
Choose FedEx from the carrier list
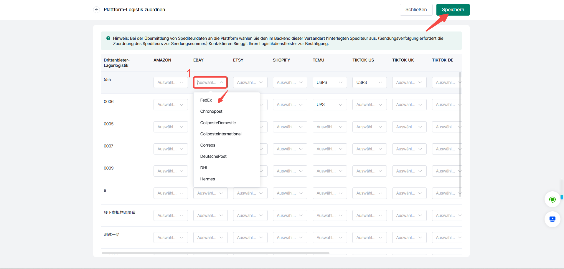click(x=206, y=100)
